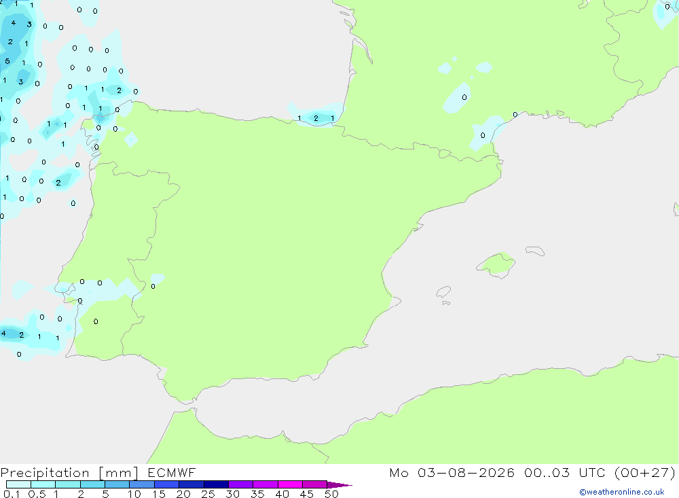
Task: Click the arrow tip beyond 50 on legend
Action: (x=339, y=485)
